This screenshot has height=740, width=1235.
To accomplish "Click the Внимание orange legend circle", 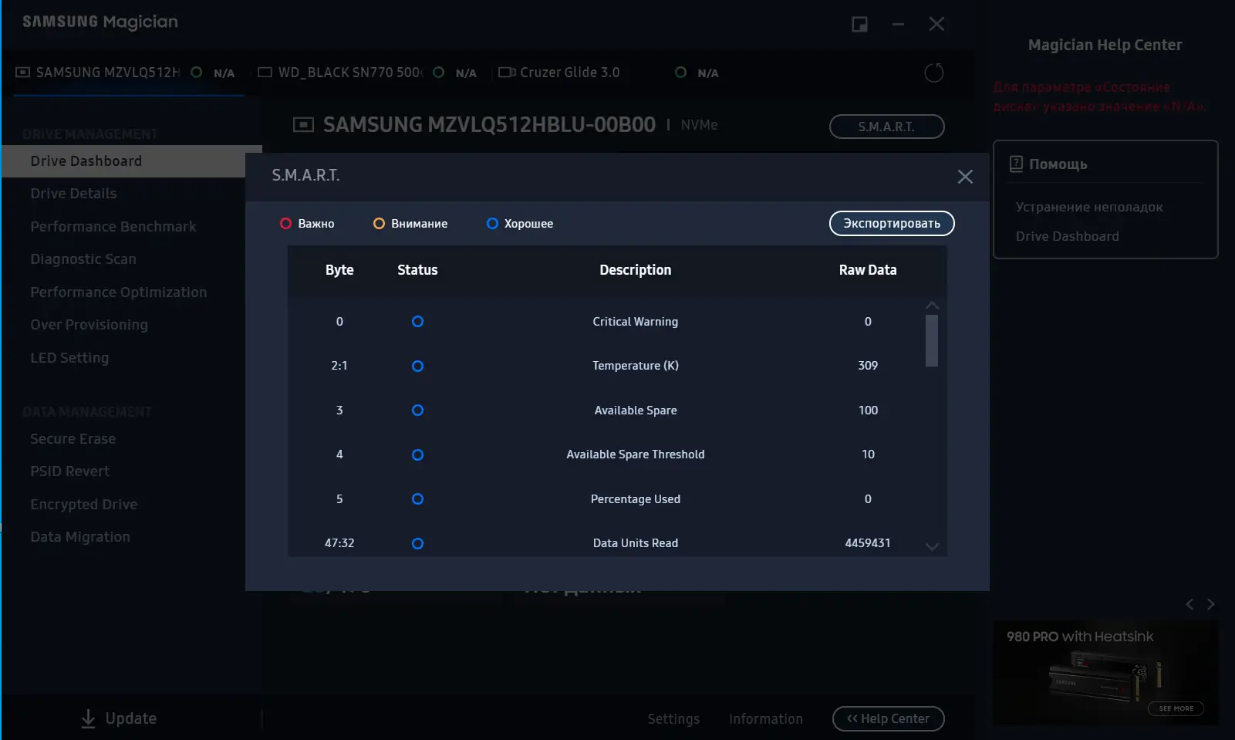I will tap(379, 224).
